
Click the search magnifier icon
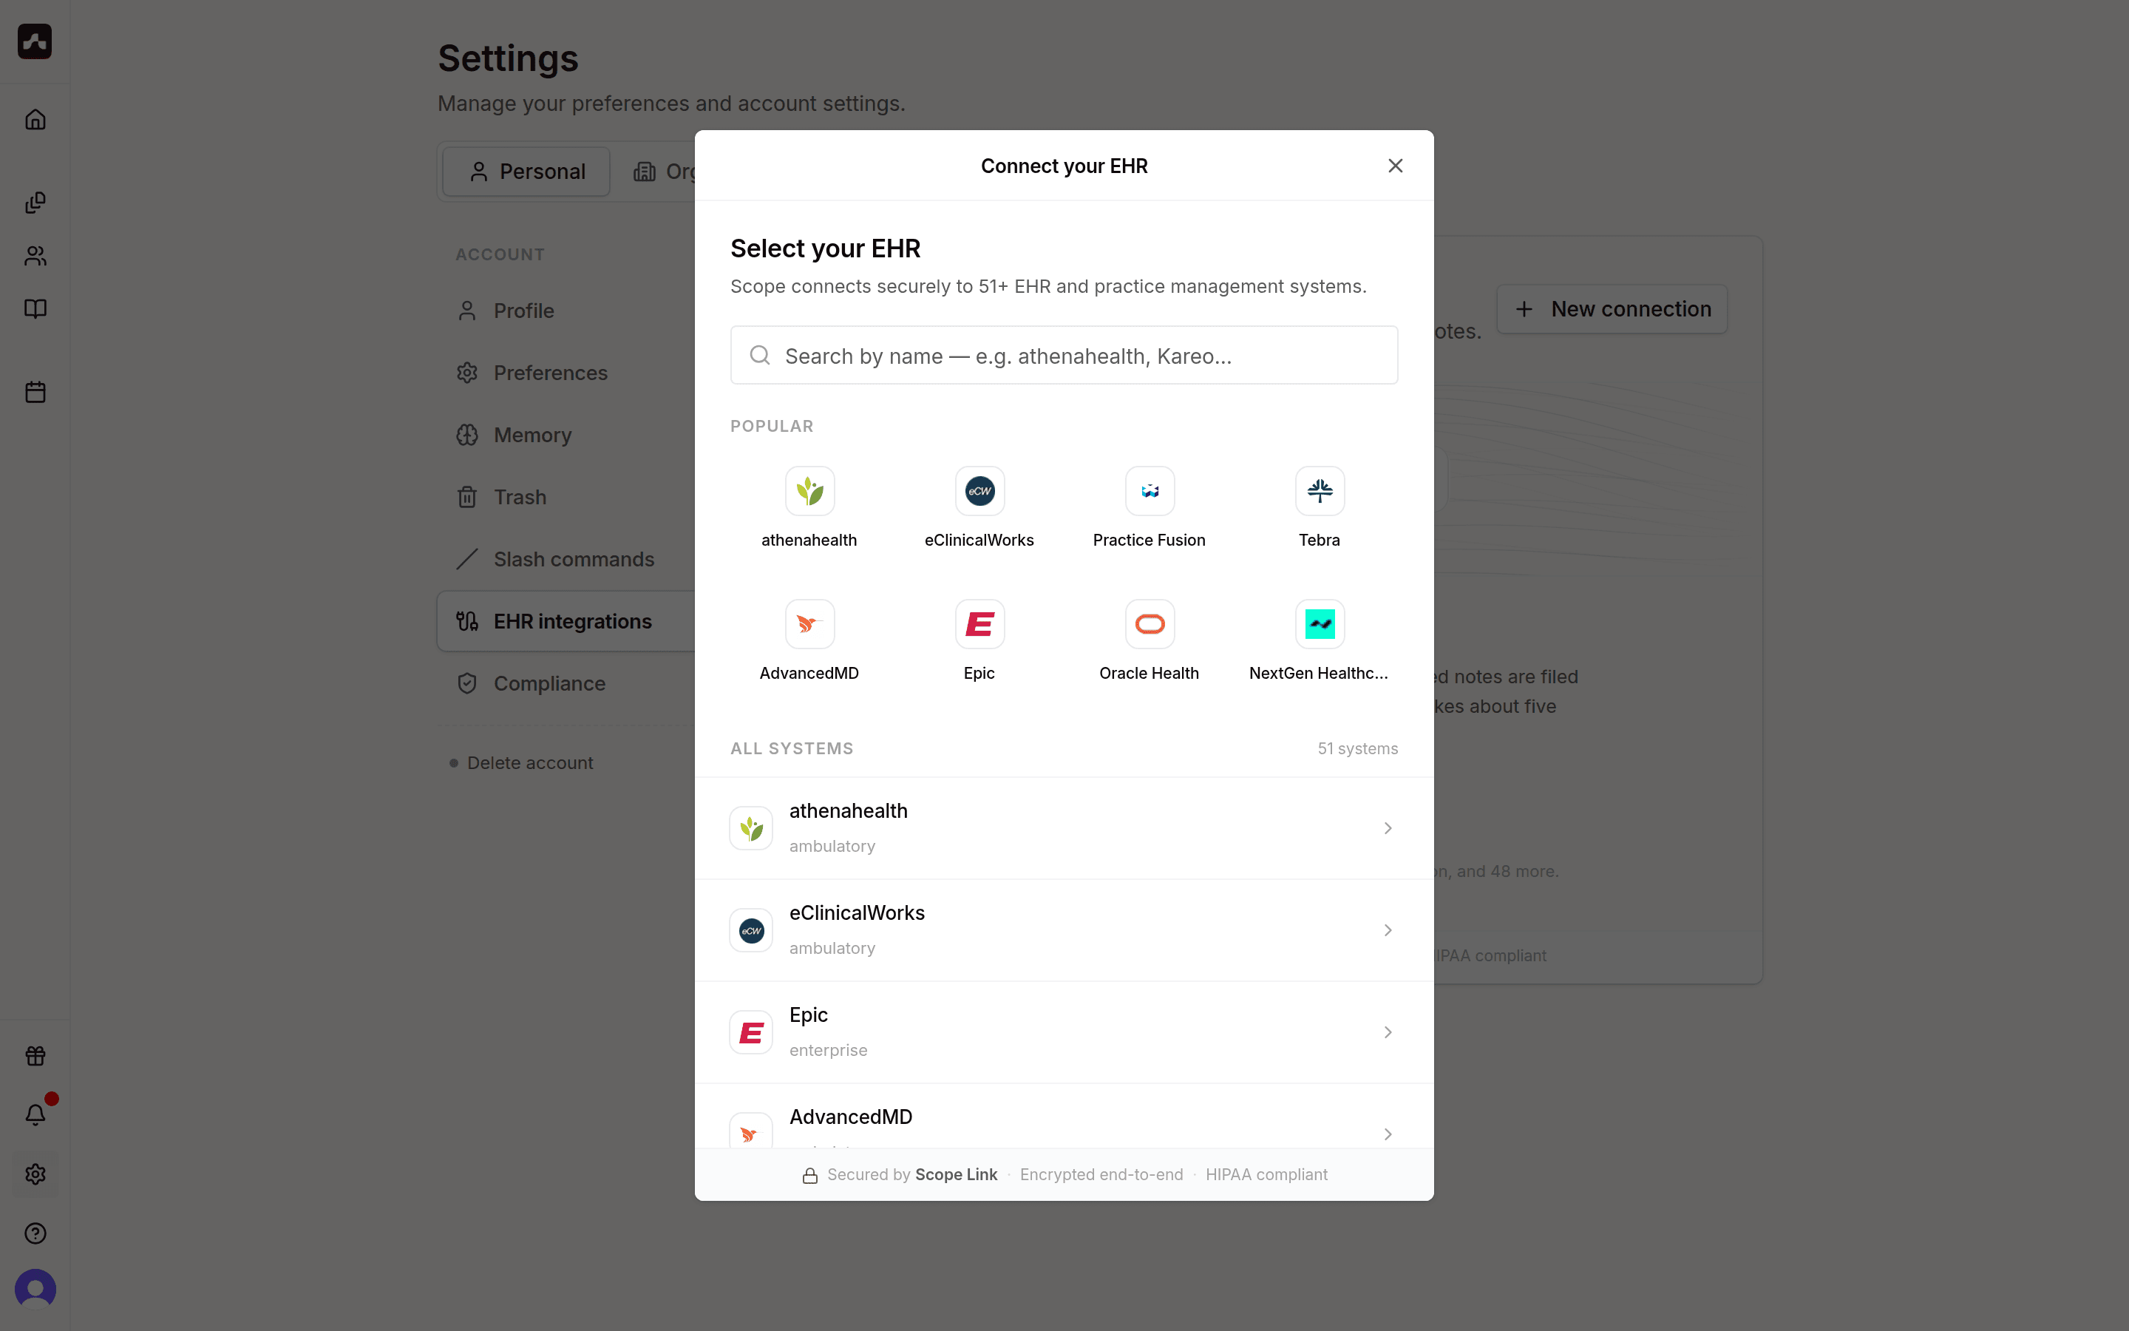(760, 355)
